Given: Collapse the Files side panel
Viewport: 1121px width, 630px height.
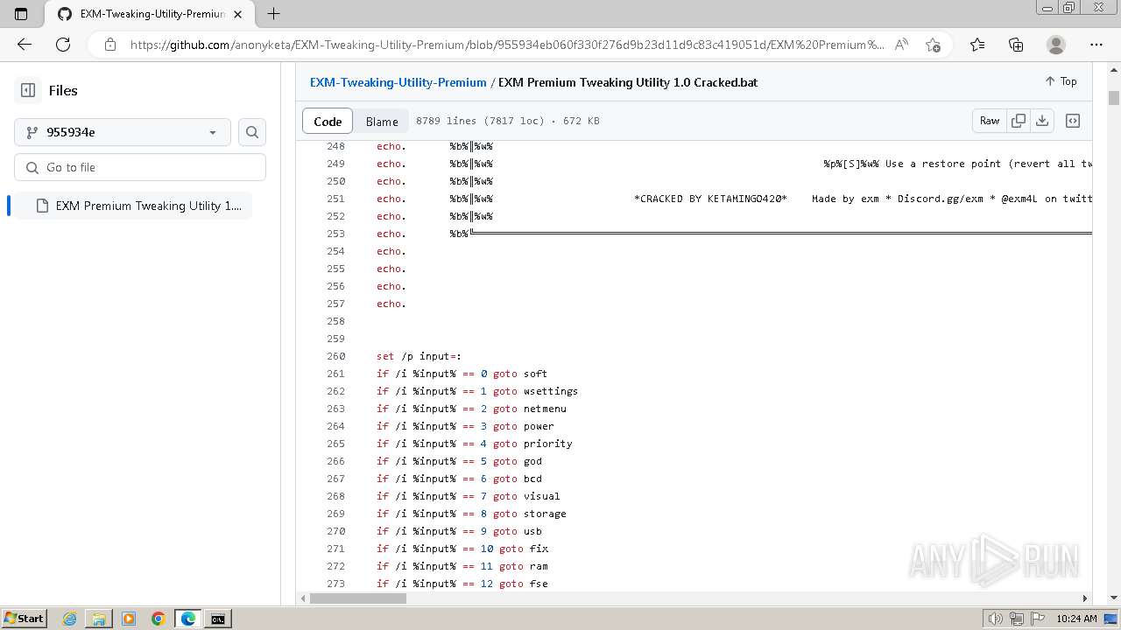Looking at the screenshot, I should click(x=28, y=90).
